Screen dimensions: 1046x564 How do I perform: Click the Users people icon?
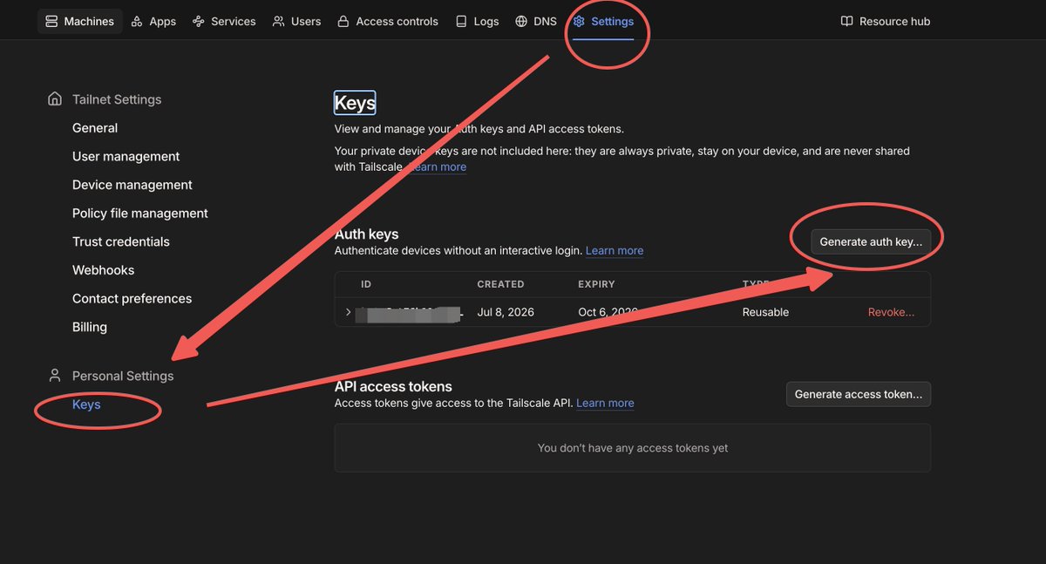[278, 21]
